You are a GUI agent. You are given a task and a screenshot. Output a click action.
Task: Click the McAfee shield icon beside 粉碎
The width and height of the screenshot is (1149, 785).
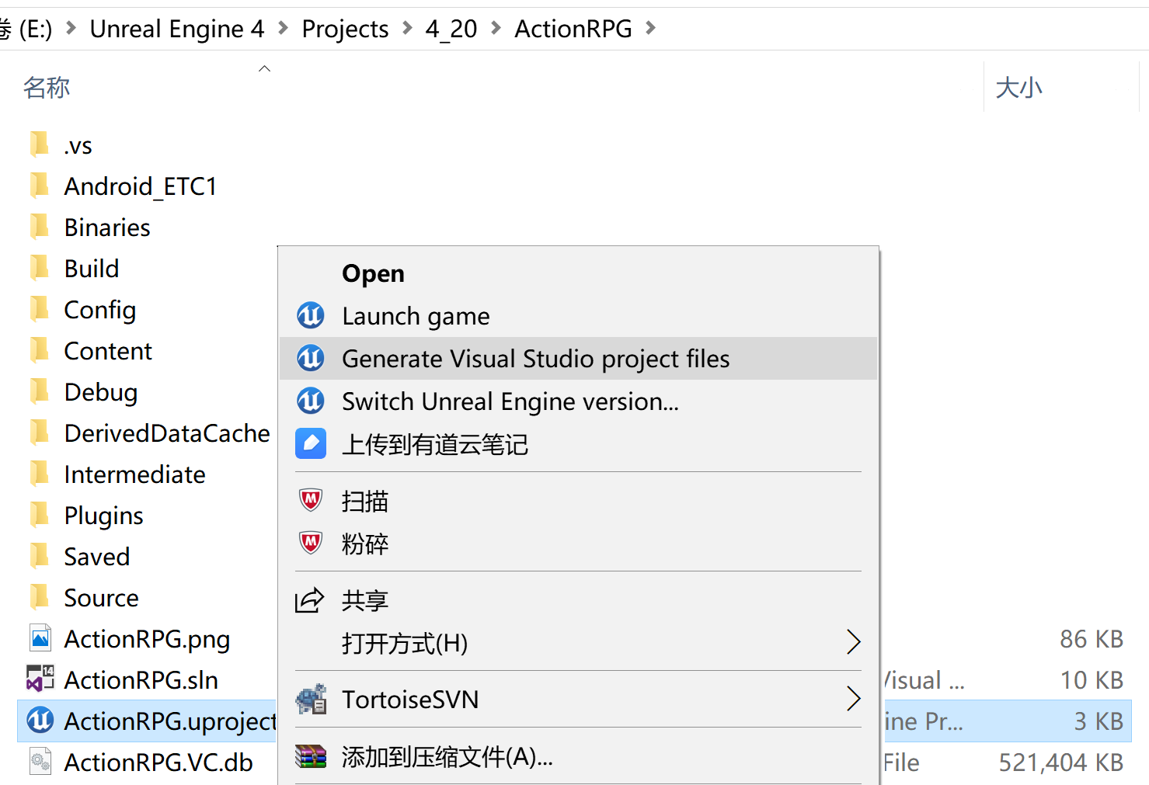tap(311, 543)
